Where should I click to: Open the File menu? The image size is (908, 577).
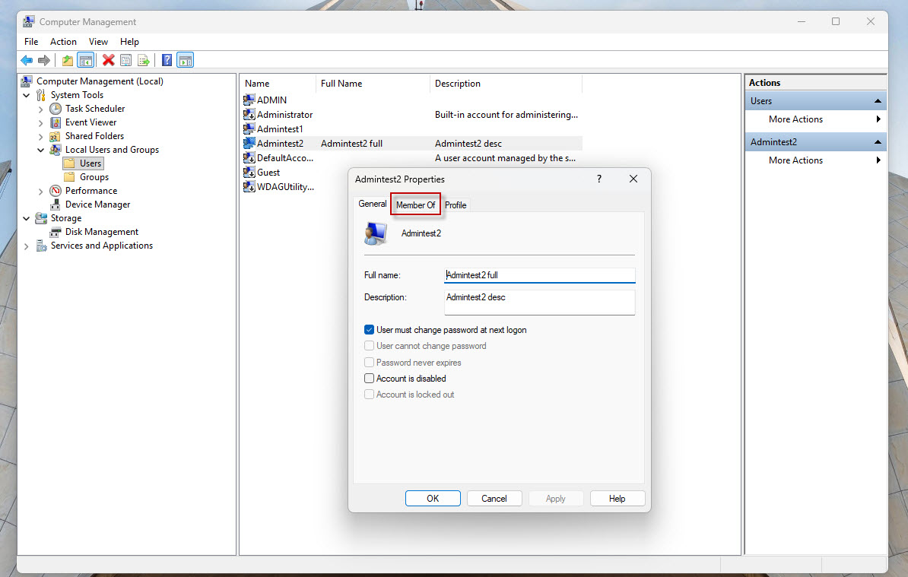[x=31, y=42]
